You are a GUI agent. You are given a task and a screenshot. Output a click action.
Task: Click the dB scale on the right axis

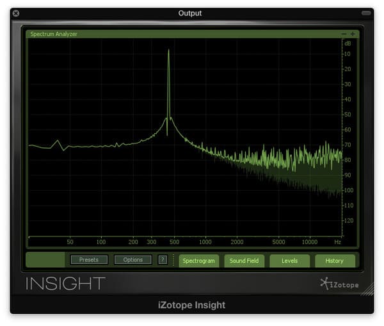tap(348, 43)
